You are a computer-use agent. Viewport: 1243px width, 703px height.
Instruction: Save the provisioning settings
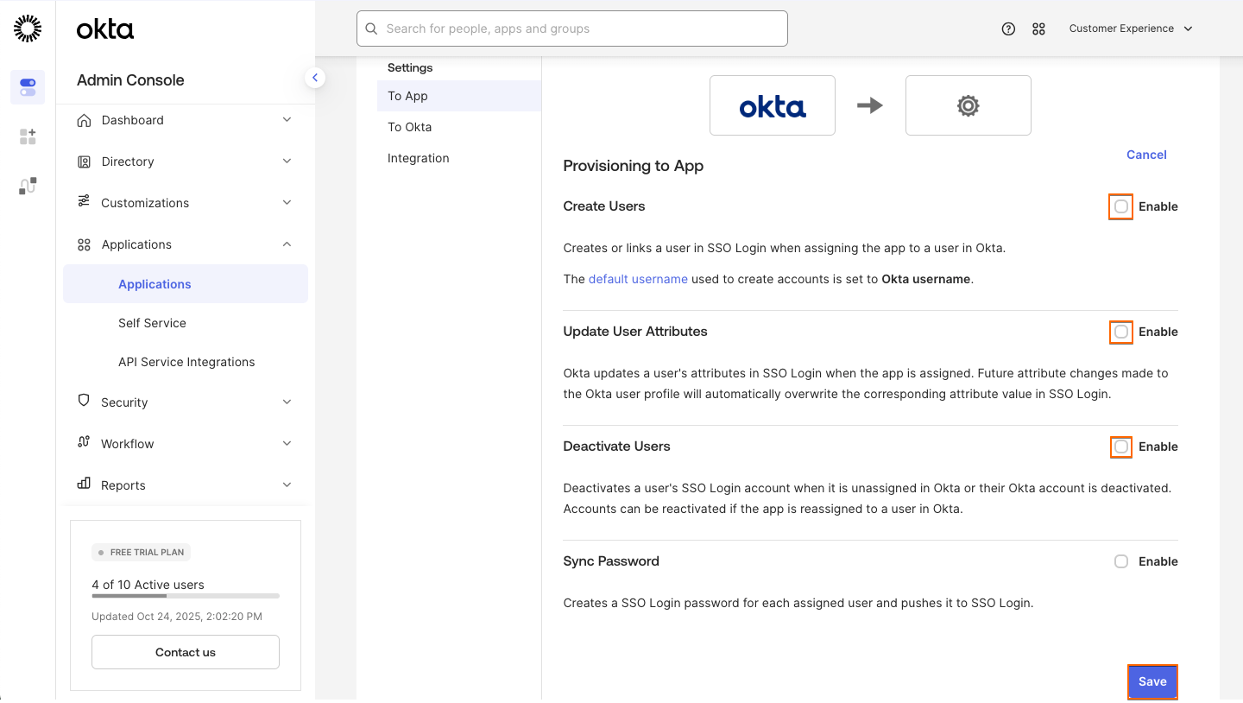(1152, 681)
